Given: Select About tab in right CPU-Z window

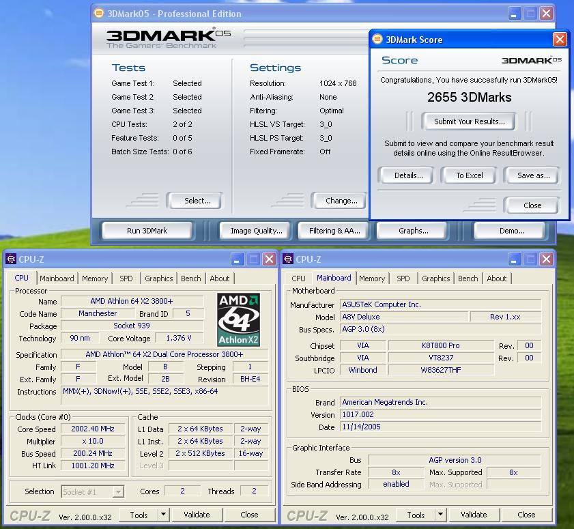Looking at the screenshot, I should (497, 278).
